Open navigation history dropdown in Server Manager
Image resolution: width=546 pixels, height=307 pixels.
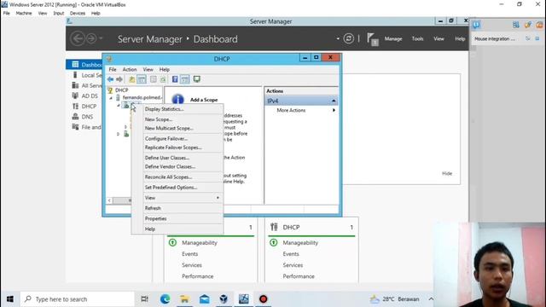pos(102,38)
